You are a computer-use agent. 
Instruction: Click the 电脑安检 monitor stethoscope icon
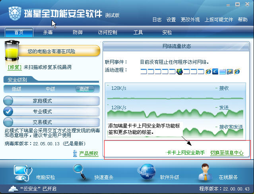23,173
